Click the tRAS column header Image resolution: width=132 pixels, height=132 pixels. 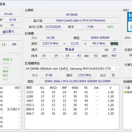(x=75, y=88)
